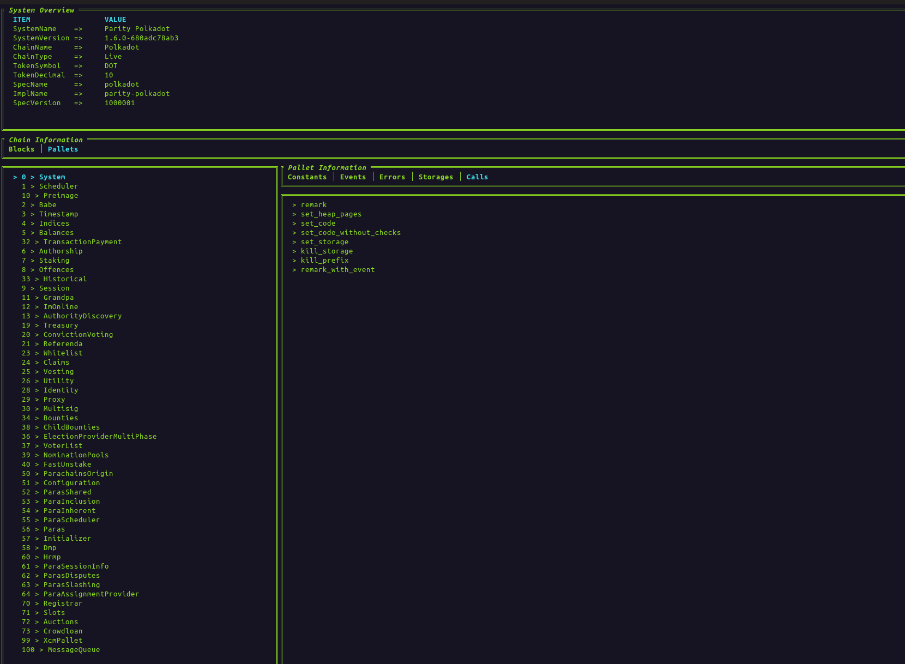
Task: Select the Pallets tab
Action: tap(63, 149)
